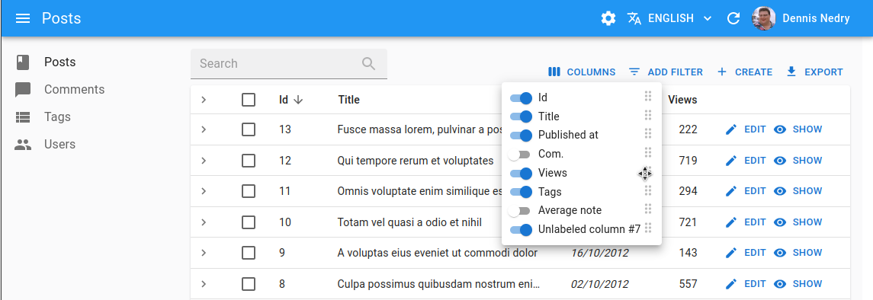Viewport: 873px width, 300px height.
Task: Check the checkbox for post 8
Action: (249, 284)
